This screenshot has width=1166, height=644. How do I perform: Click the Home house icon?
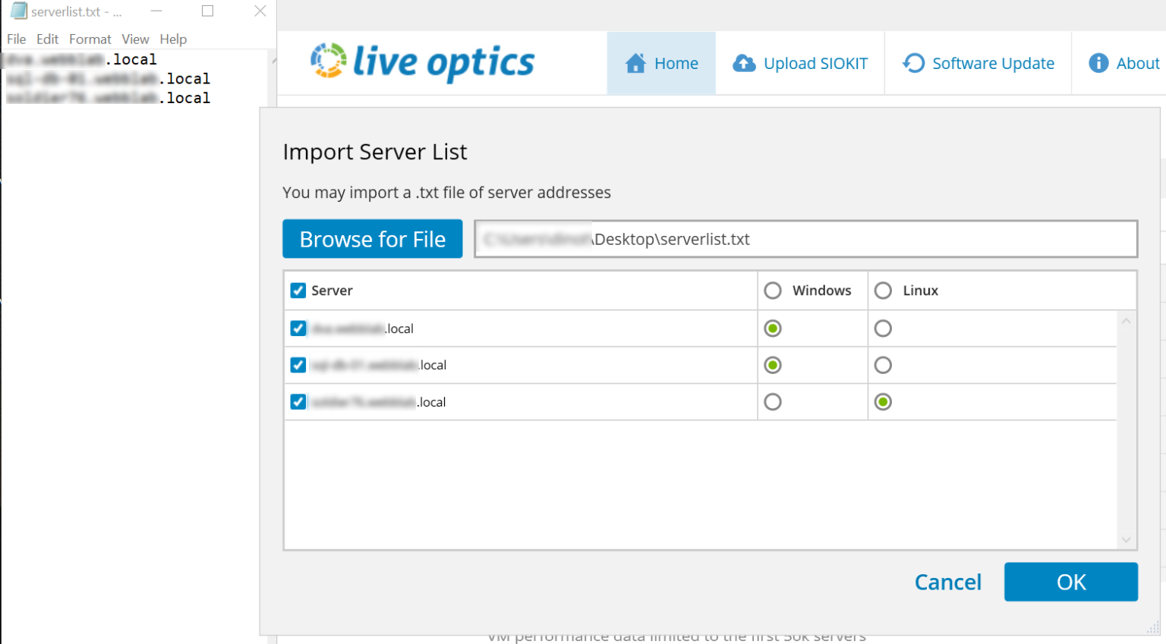[637, 63]
